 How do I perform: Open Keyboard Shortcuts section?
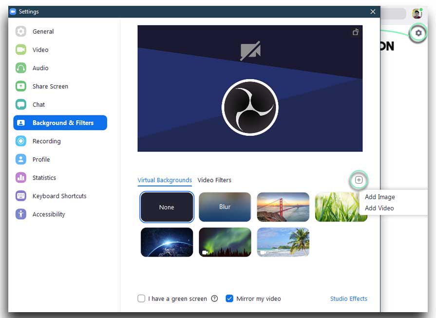tap(60, 196)
